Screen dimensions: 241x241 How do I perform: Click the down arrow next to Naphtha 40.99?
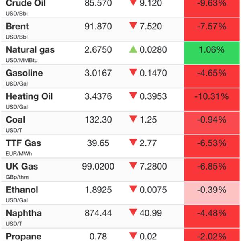[133, 212]
